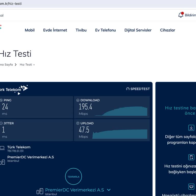Open the Cihazlar menu item
Viewport: 196px width, 196px height.
(x=168, y=30)
